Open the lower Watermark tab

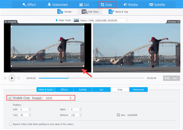tap(139, 90)
